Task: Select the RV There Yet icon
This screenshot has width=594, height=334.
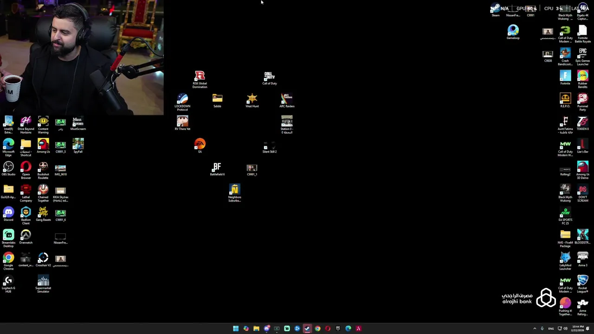Action: tap(182, 123)
